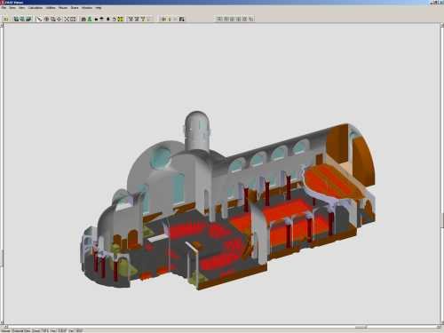The height and width of the screenshot is (333, 444).
Task: Click the green icon in the toolbar
Action: (90, 19)
